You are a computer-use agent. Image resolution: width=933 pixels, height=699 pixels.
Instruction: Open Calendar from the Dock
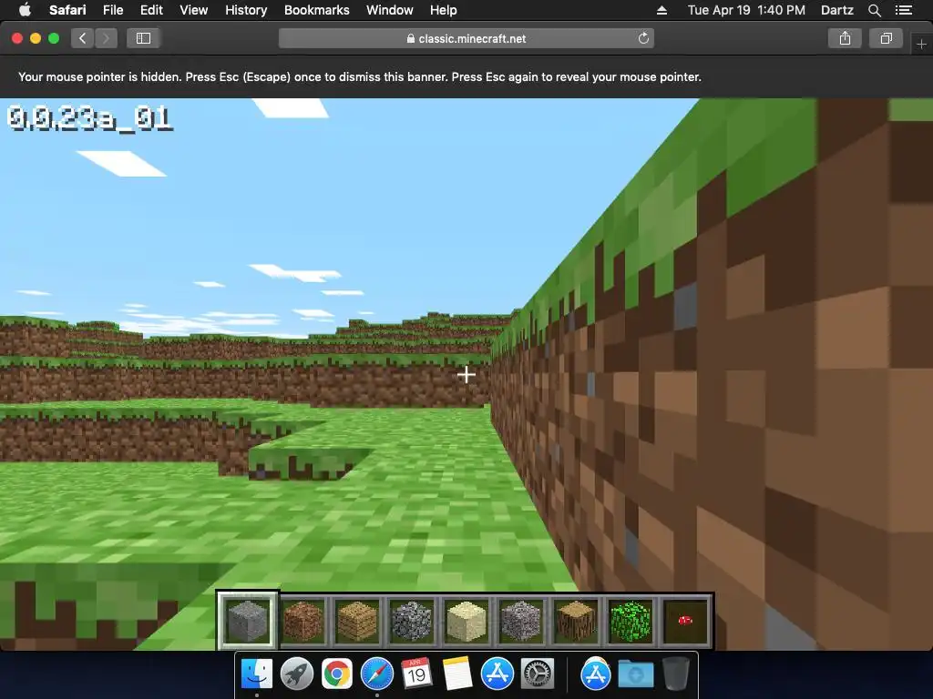click(416, 674)
